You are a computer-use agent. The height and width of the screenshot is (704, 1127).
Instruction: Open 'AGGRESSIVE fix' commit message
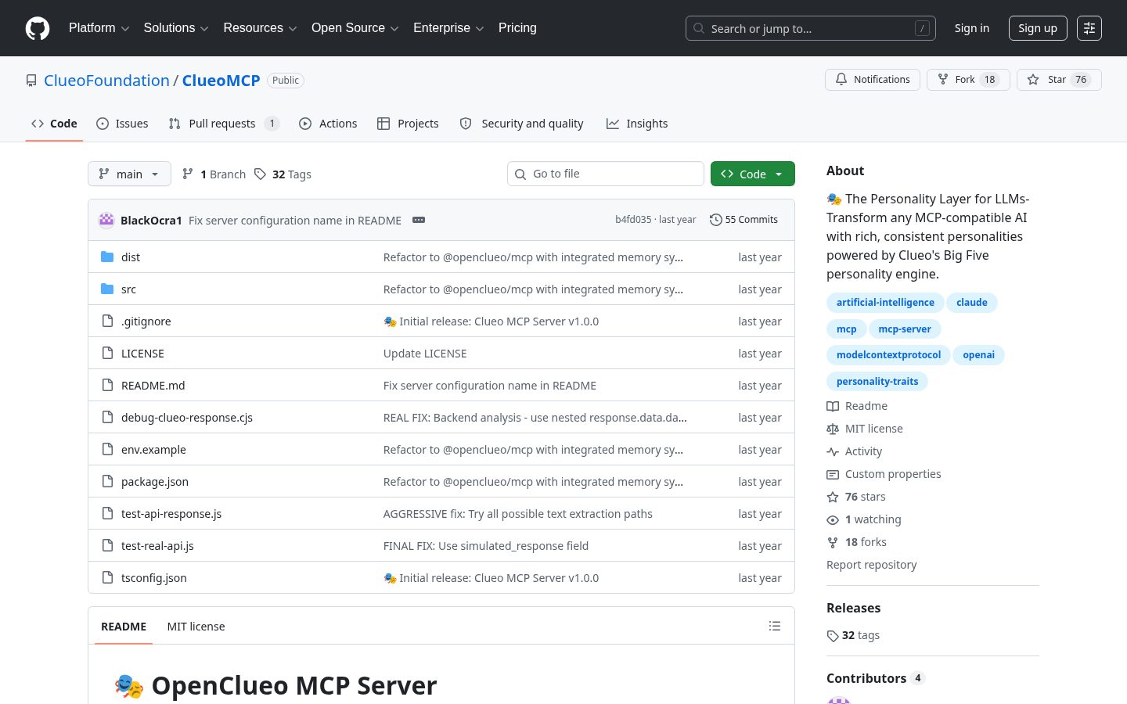517,514
